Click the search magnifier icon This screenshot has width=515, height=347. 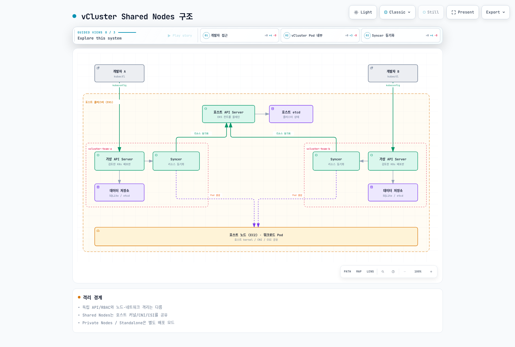pyautogui.click(x=383, y=271)
